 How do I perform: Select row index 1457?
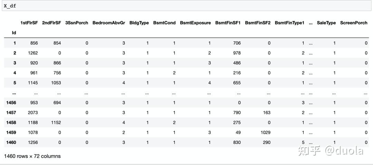11,113
